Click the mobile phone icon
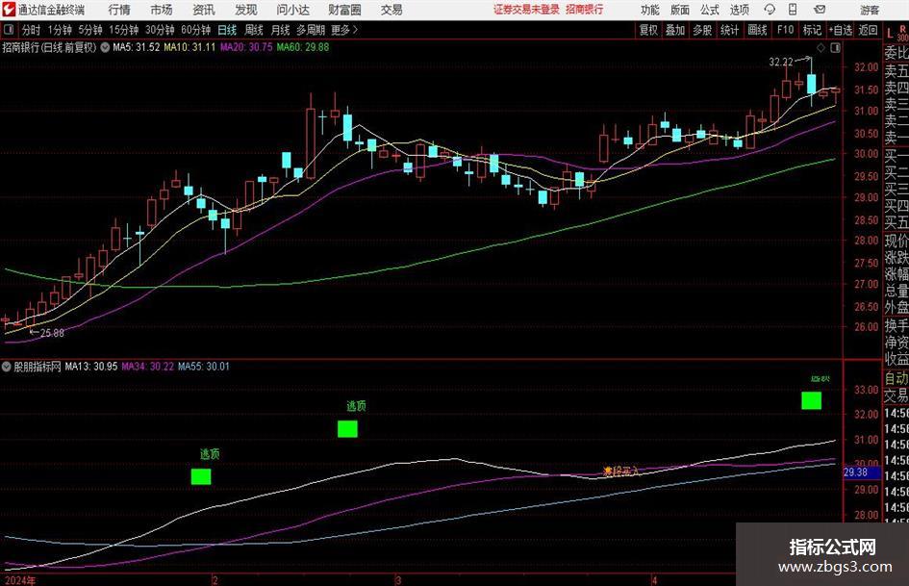The height and width of the screenshot is (586, 909). [x=793, y=10]
